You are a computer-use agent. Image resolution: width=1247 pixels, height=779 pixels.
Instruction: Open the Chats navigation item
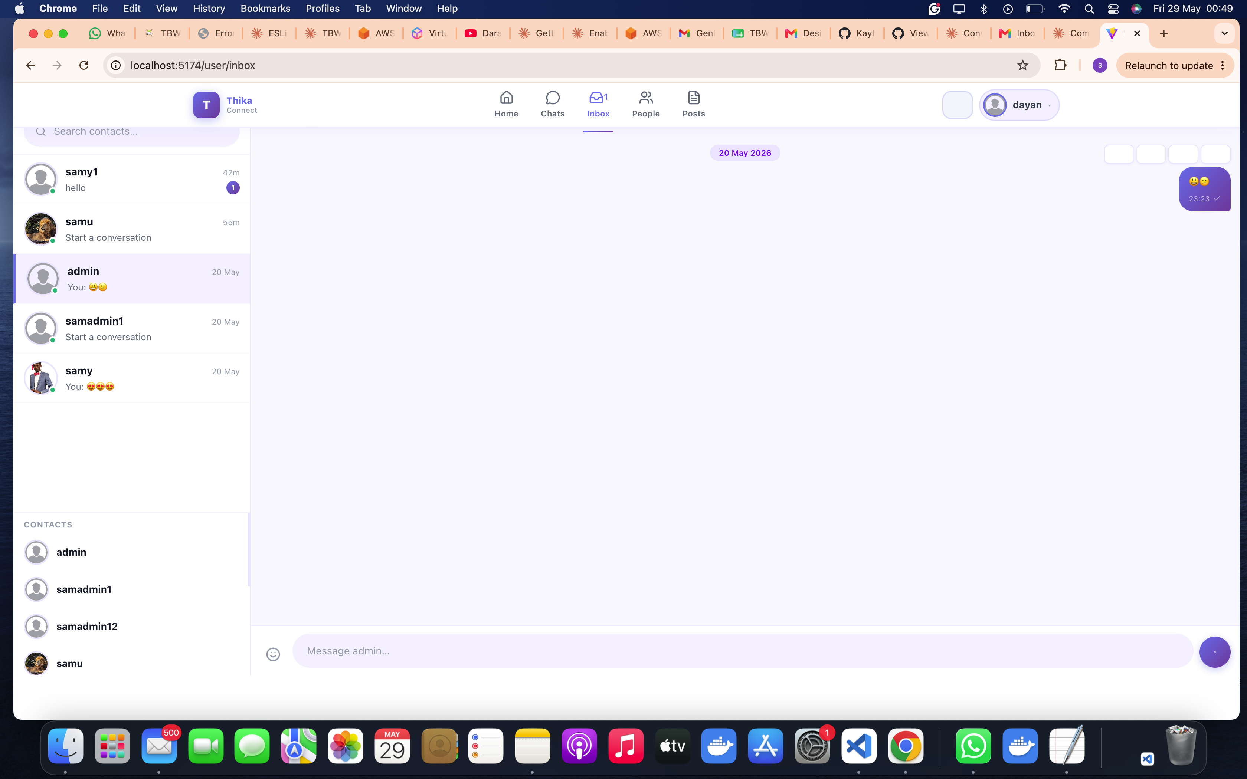[552, 105]
